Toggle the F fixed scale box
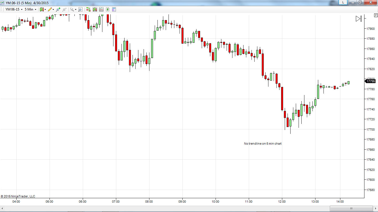The height and width of the screenshot is (212, 378). 376,15
